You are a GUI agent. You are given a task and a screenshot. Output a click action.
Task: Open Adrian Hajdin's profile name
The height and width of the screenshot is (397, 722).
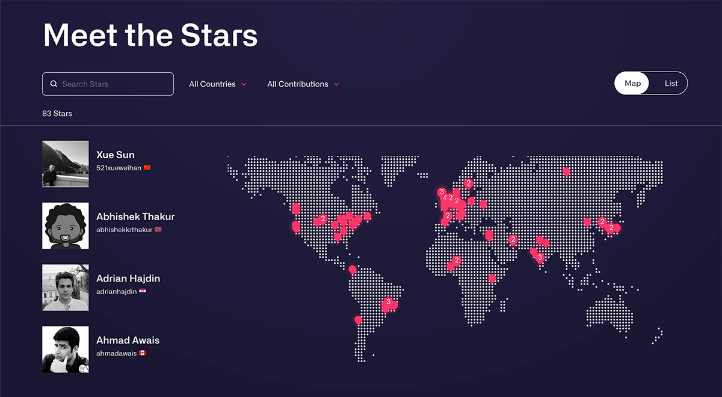click(128, 279)
